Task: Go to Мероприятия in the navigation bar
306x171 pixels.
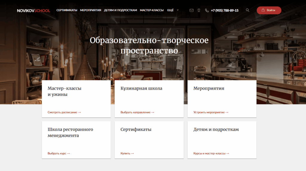Action: tap(91, 10)
